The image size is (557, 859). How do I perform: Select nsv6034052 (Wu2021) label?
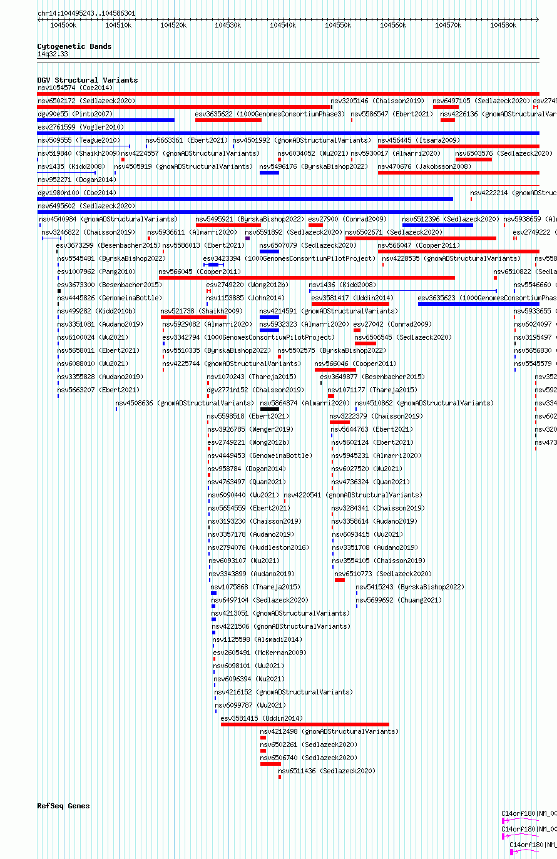(x=313, y=153)
